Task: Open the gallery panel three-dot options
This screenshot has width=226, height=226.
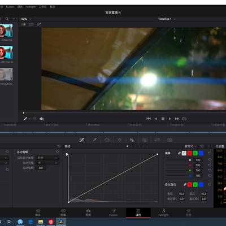Action: [15, 19]
